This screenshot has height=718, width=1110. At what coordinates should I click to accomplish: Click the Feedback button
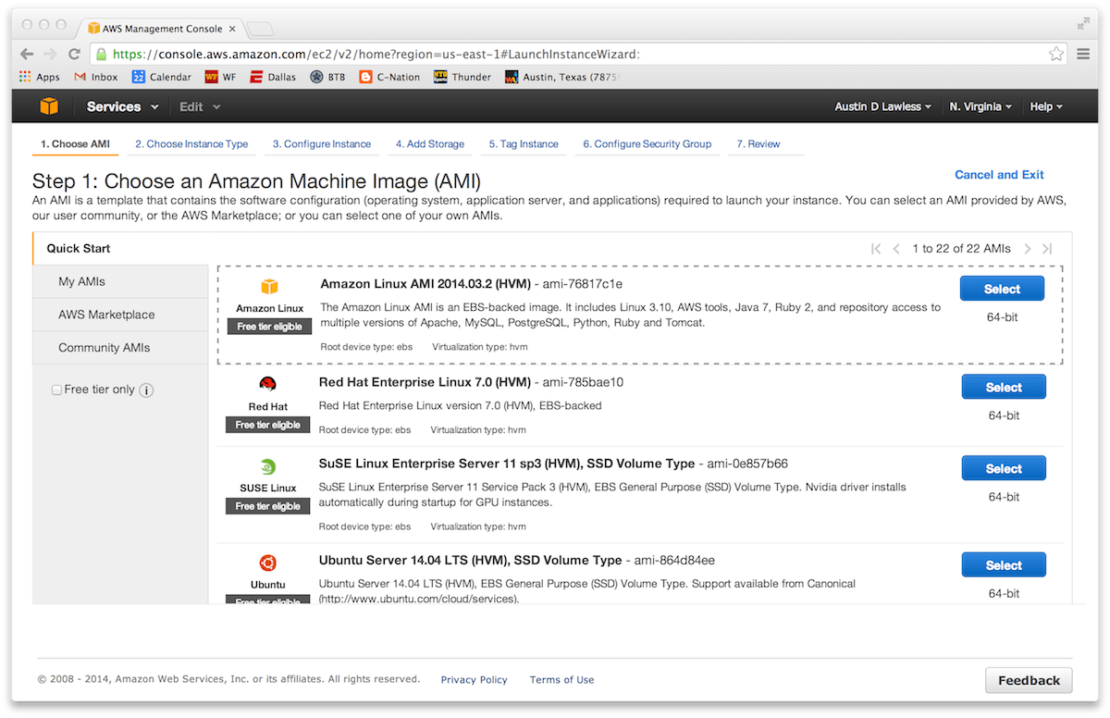1029,680
